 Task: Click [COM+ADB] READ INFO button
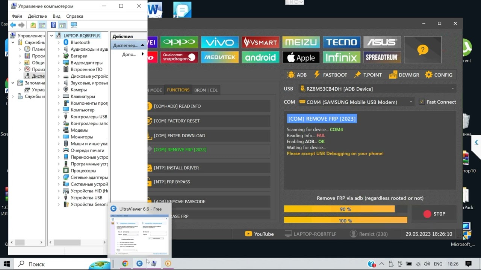(209, 106)
